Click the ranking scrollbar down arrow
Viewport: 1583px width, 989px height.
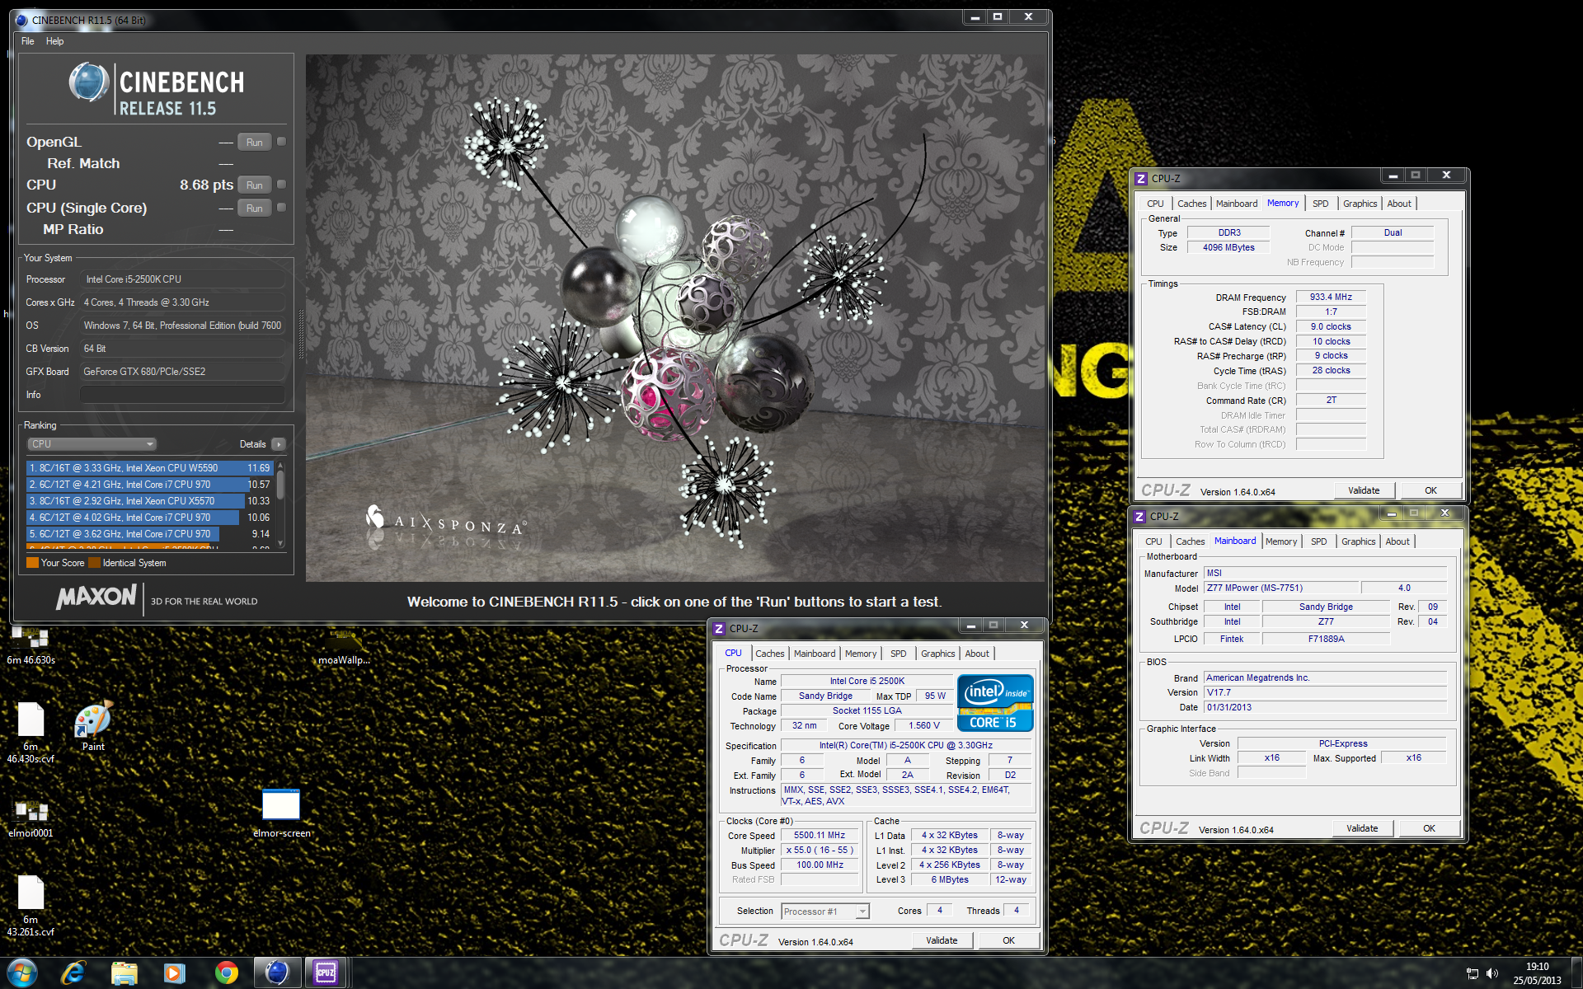point(280,543)
